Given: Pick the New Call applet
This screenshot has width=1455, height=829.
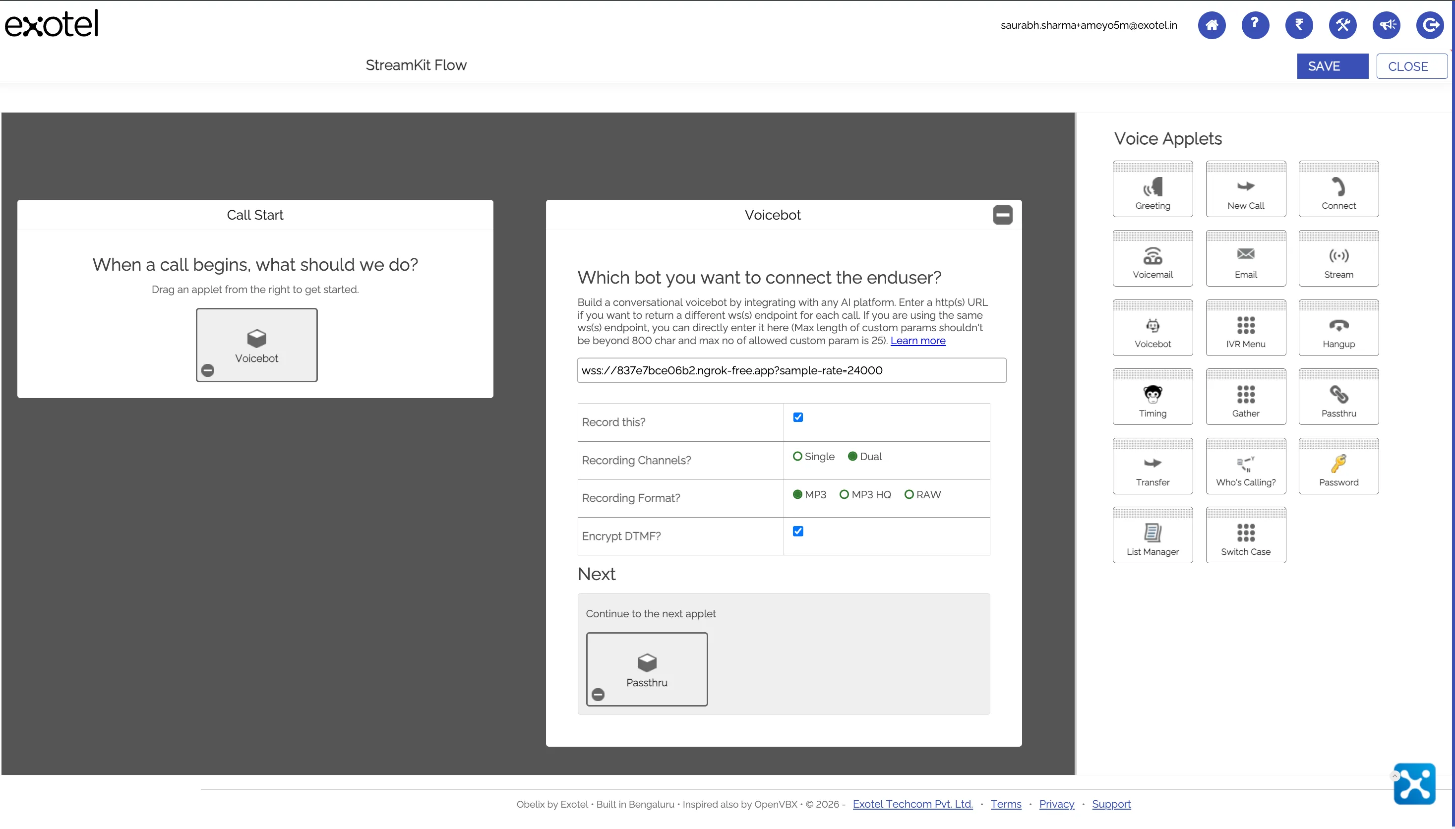Looking at the screenshot, I should click(x=1245, y=189).
